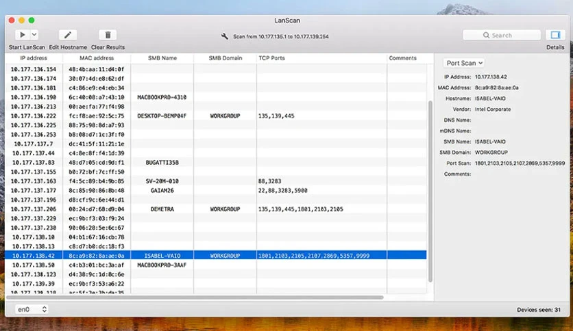Toggle the Details sidebar panel icon

[555, 35]
